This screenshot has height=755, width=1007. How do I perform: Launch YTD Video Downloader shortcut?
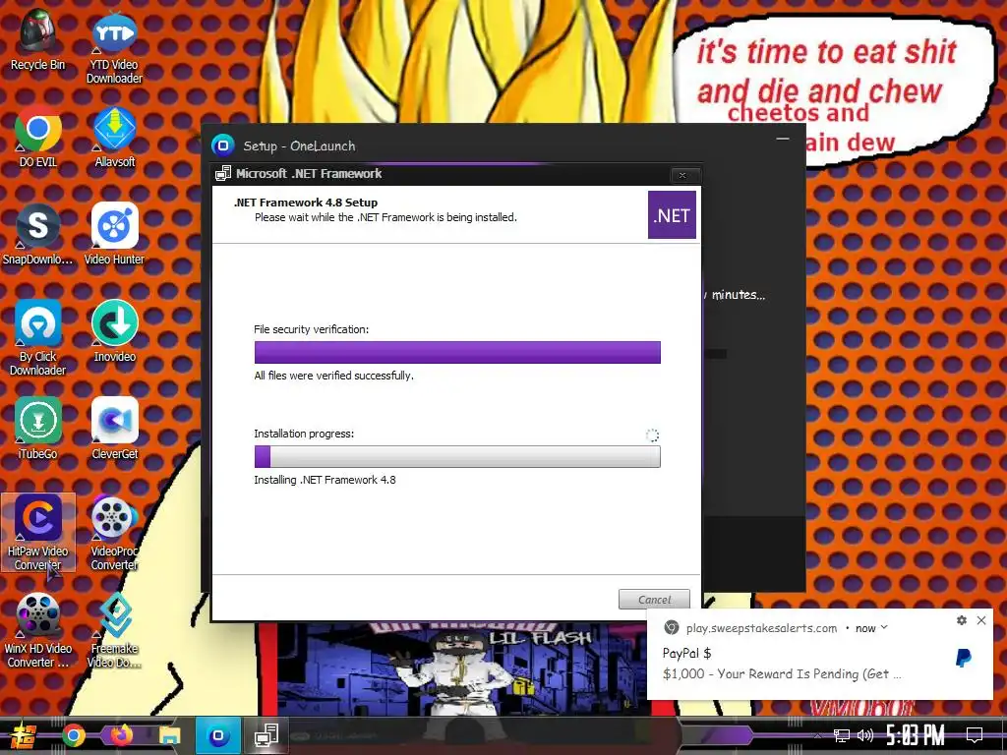pos(114,46)
